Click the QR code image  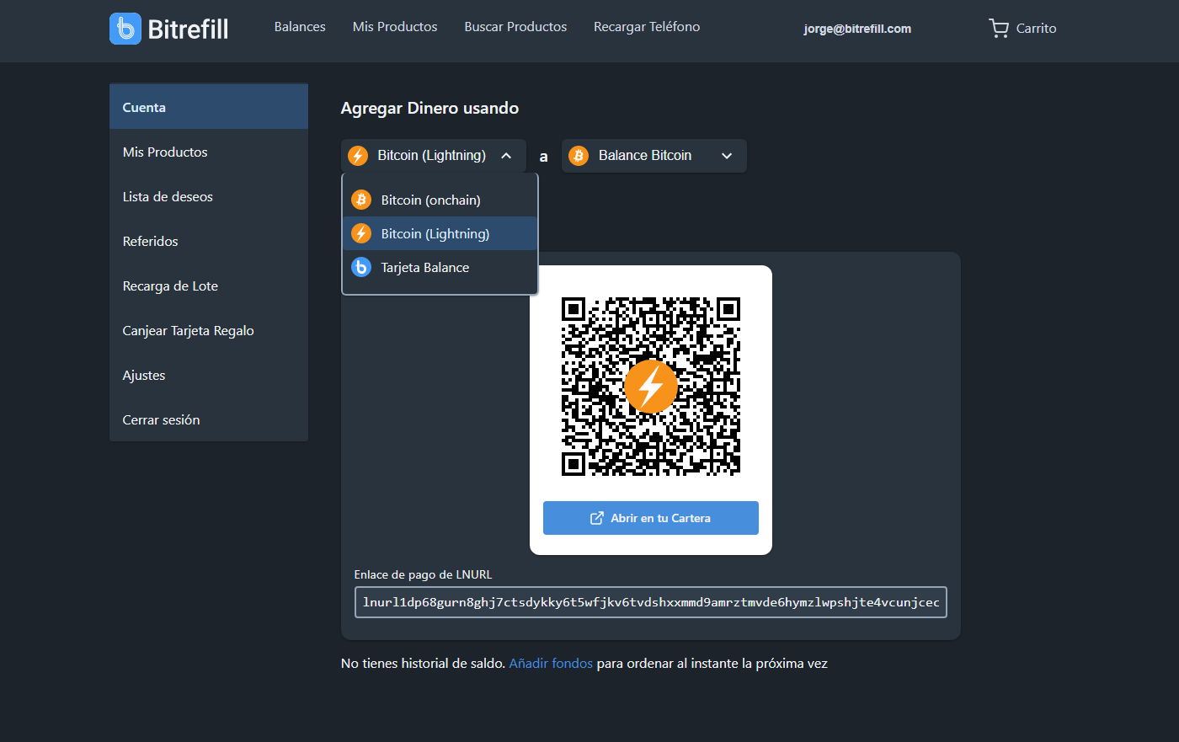point(651,387)
